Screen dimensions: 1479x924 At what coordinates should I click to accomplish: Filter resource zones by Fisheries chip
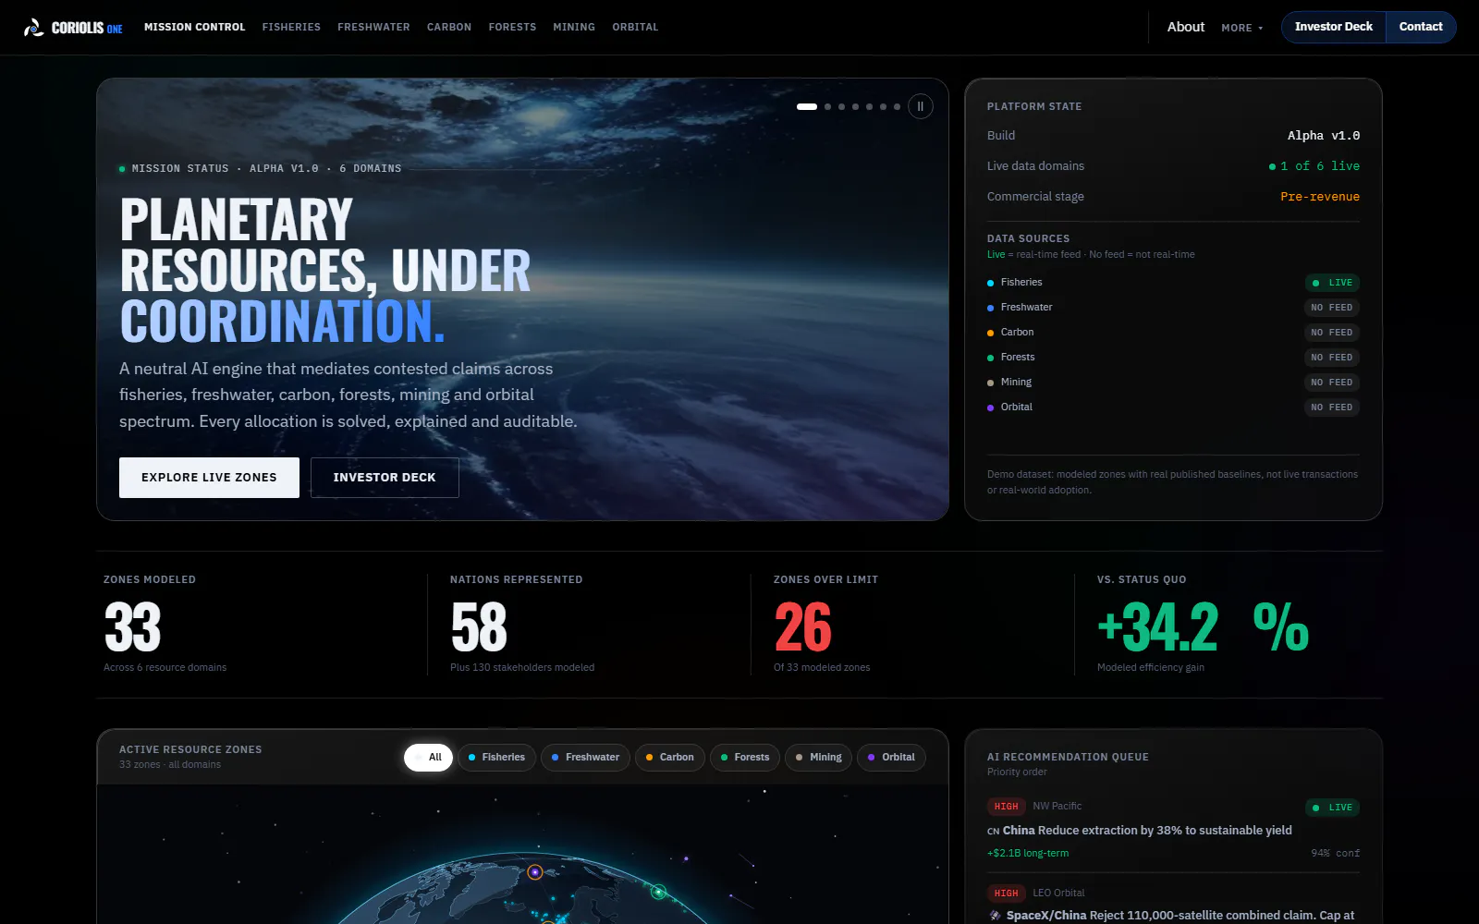point(496,758)
